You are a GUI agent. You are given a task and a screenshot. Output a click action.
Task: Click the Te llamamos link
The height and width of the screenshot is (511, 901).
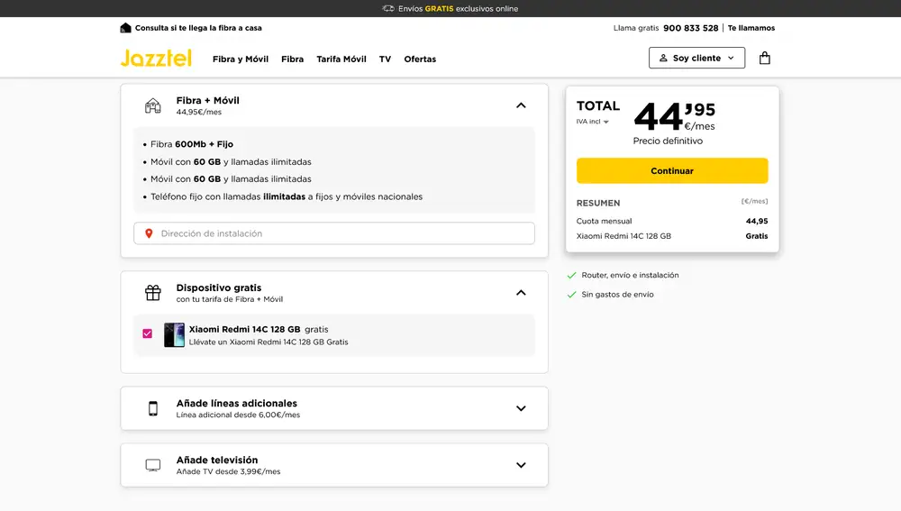pos(751,28)
